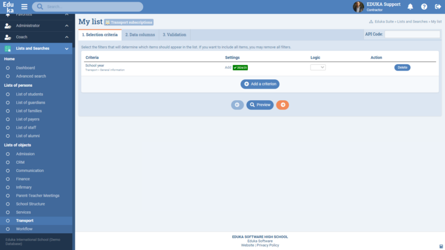Open Website footer link
This screenshot has height=250, width=445.
[x=247, y=245]
